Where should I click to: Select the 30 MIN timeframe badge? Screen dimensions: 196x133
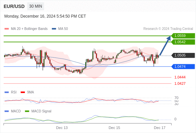(36, 6)
